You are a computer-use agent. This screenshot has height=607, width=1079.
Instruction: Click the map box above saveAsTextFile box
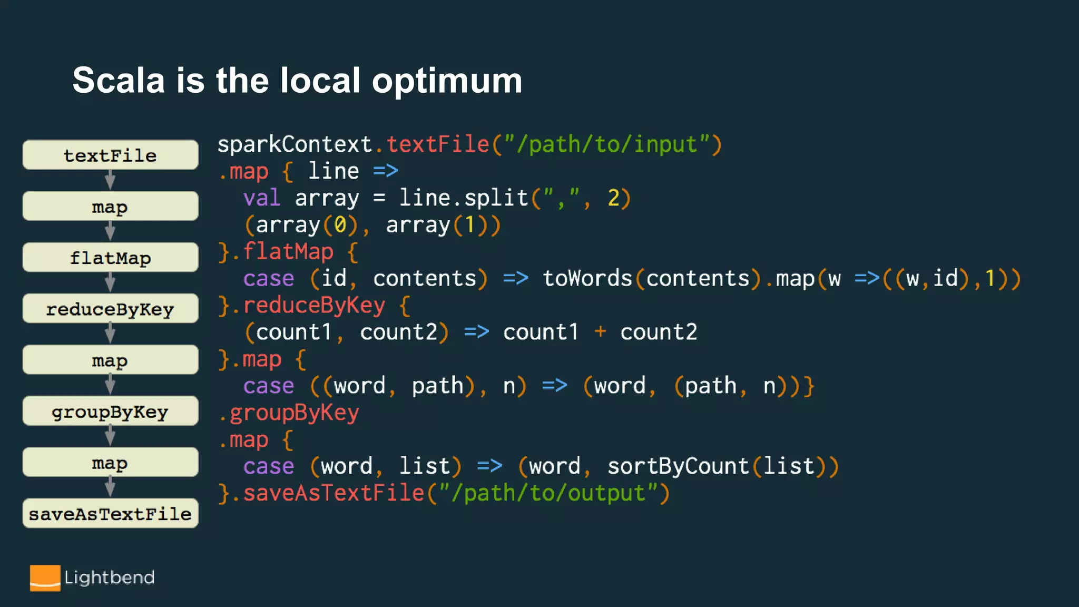click(x=110, y=463)
